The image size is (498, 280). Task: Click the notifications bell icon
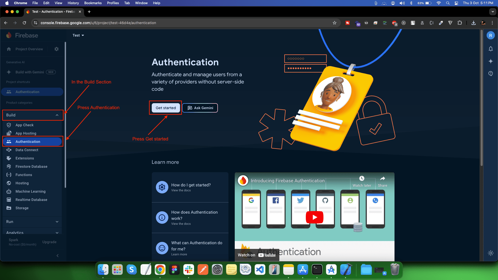(490, 49)
